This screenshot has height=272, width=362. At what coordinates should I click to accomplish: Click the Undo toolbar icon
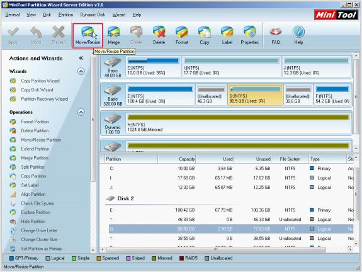[x=36, y=35]
